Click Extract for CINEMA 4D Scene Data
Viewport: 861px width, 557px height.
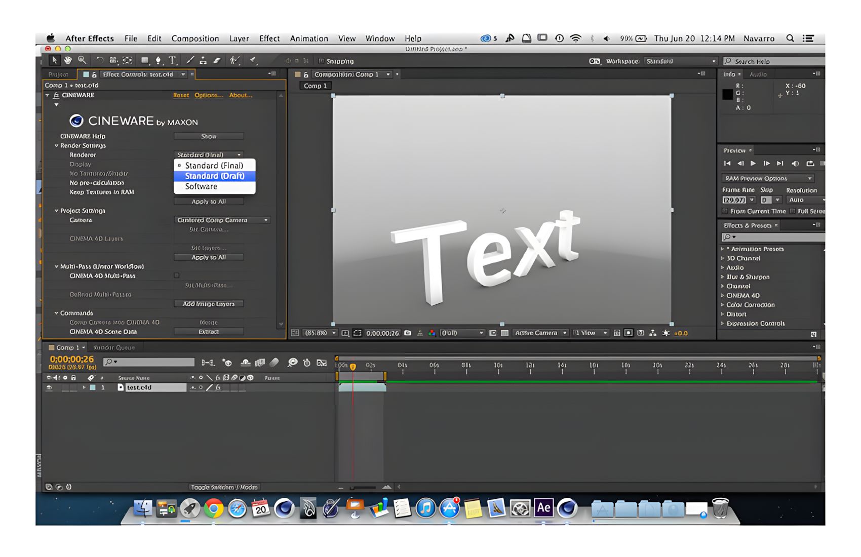(209, 332)
